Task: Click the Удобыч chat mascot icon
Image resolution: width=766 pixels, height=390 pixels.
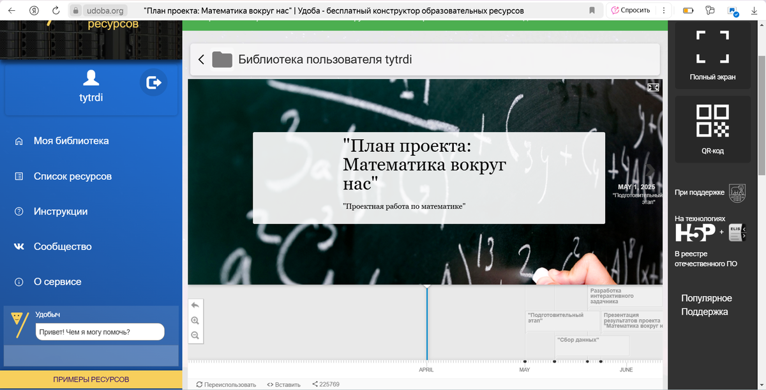Action: point(20,324)
